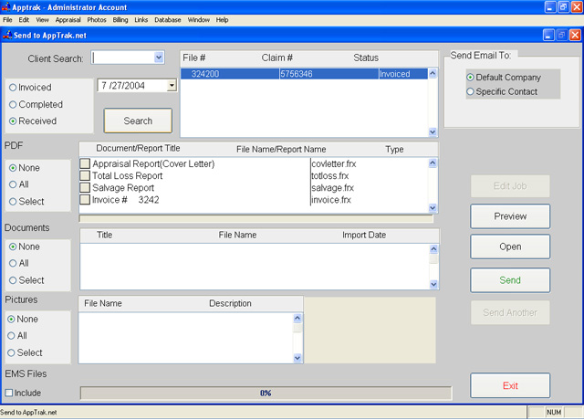
Task: Click totloss.frx file name
Action: click(x=330, y=176)
